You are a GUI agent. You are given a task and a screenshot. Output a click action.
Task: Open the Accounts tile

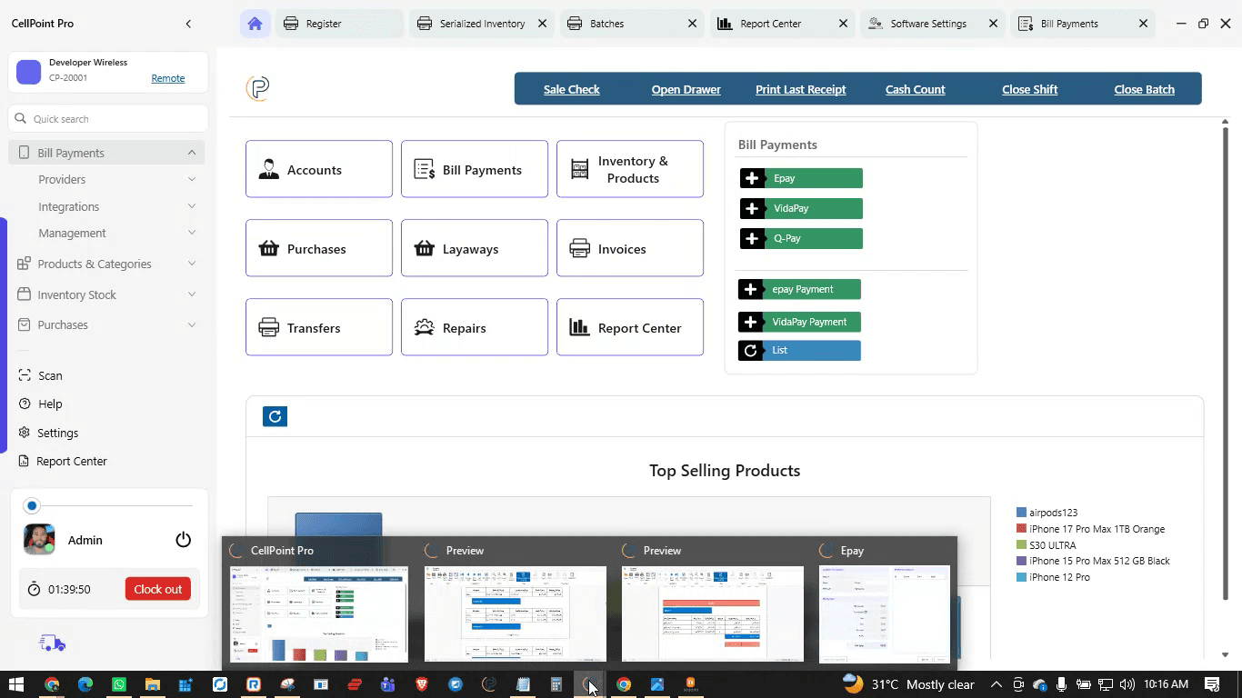pyautogui.click(x=319, y=169)
